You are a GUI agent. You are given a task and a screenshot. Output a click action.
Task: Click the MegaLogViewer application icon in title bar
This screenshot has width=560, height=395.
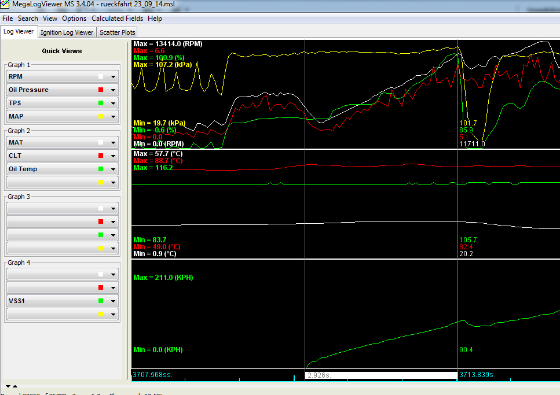[x=5, y=4]
